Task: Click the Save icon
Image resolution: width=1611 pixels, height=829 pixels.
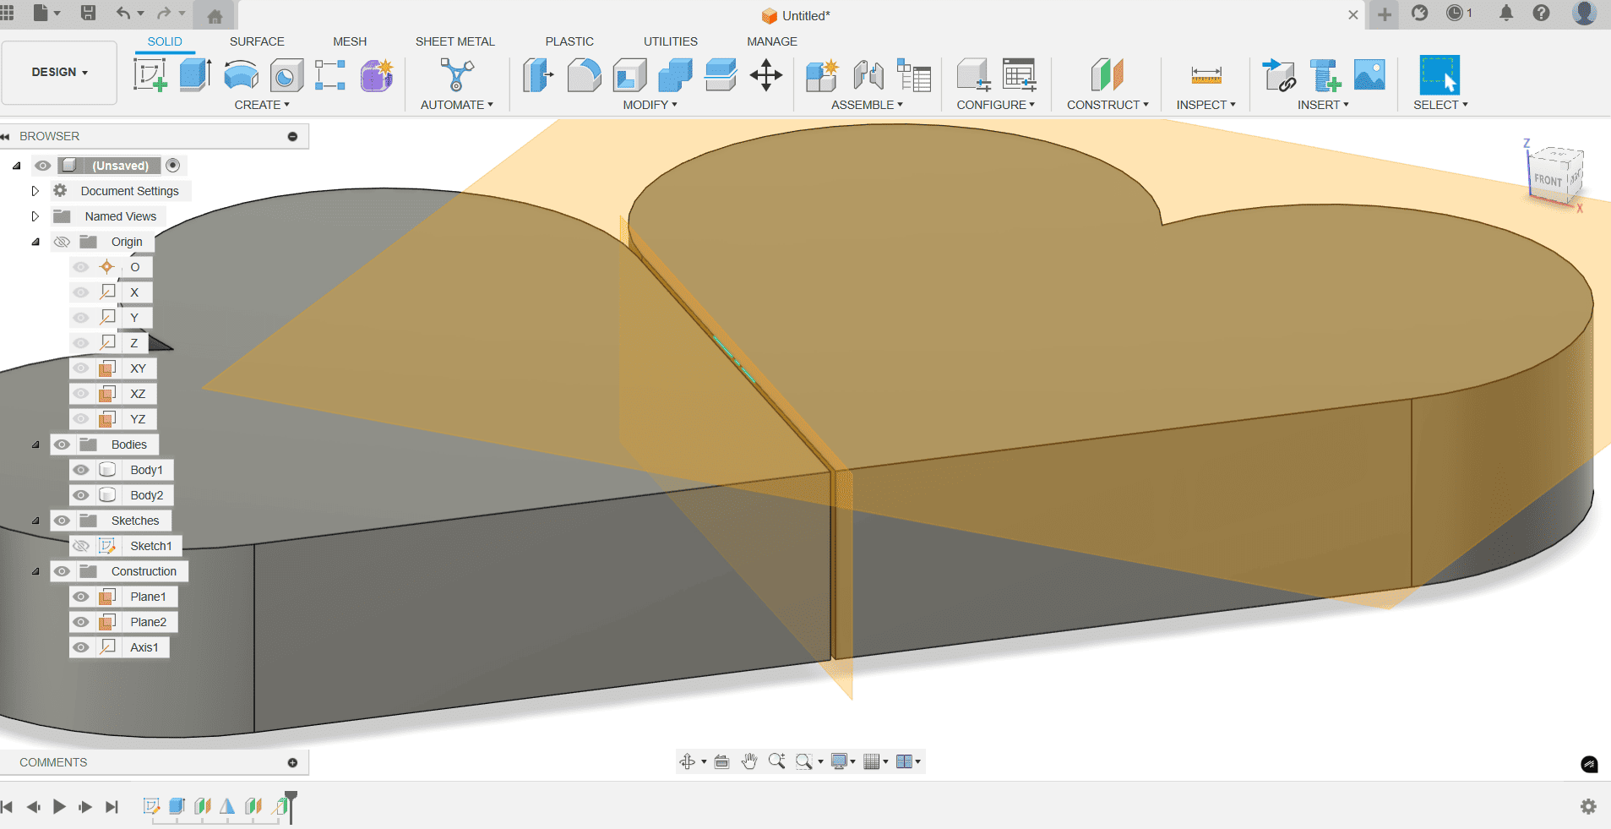Action: (x=88, y=13)
